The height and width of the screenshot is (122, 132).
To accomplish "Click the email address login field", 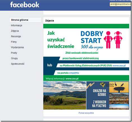I will (x=120, y=4).
